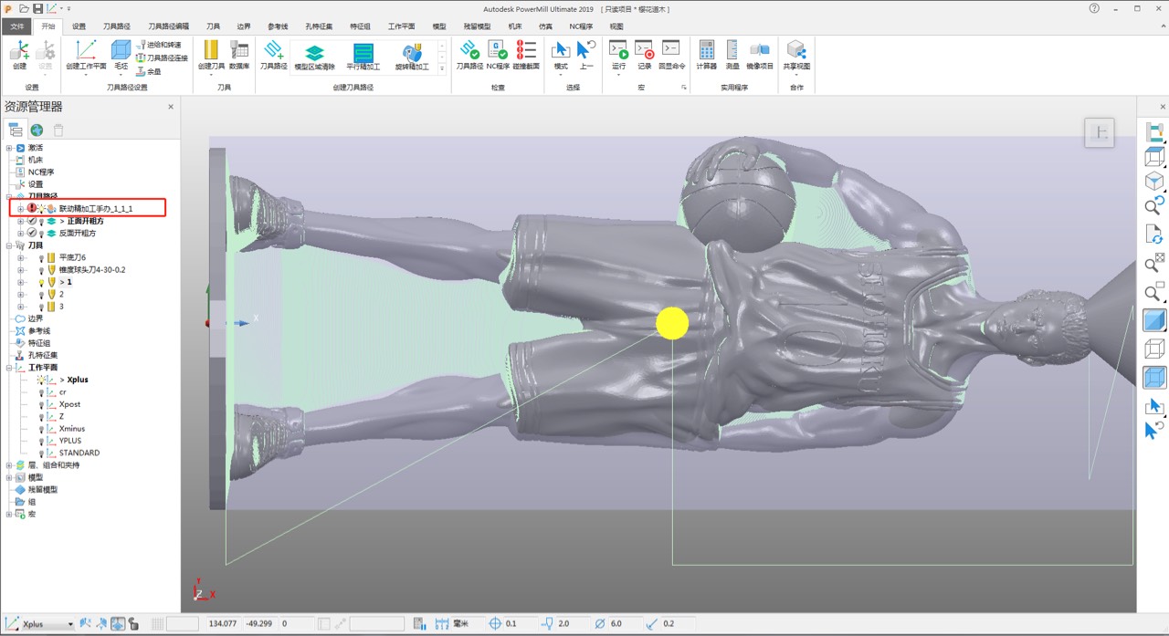Click 创建刀具 create tool icon
This screenshot has height=636, width=1169.
pos(211,51)
